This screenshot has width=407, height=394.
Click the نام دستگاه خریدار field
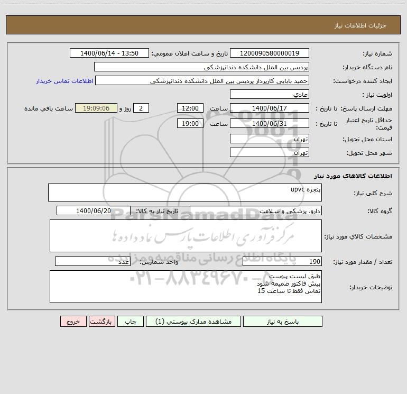[201, 67]
